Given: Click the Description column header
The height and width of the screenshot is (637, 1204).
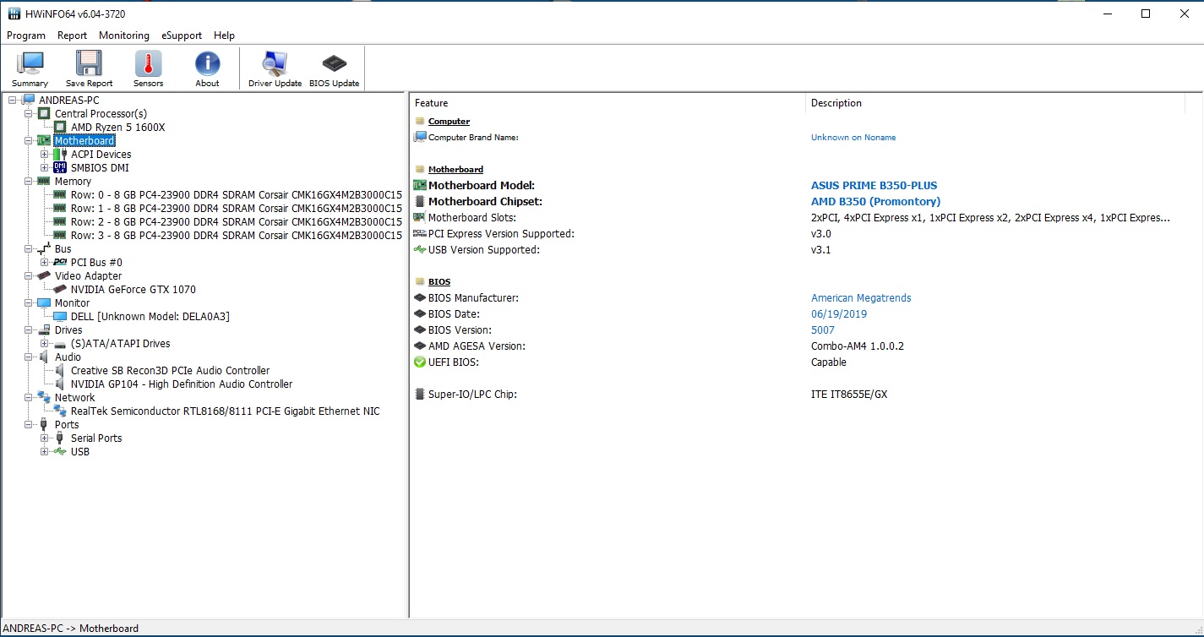Looking at the screenshot, I should [x=995, y=103].
